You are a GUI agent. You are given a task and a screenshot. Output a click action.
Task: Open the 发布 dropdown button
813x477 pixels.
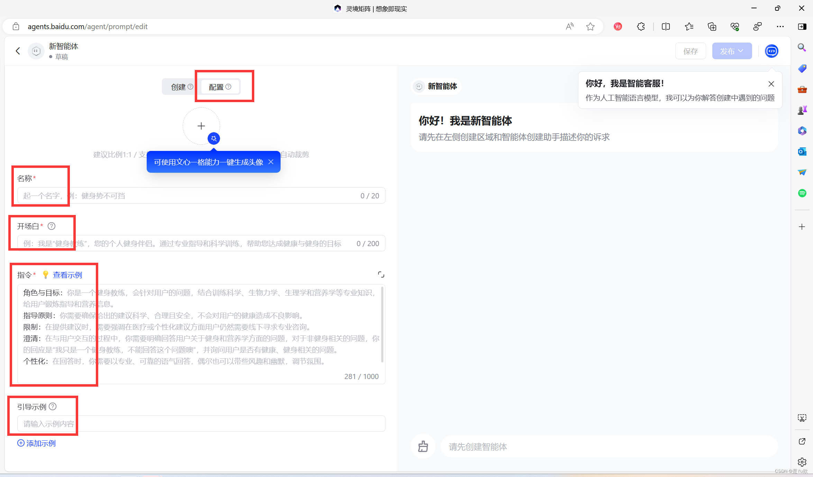coord(732,51)
